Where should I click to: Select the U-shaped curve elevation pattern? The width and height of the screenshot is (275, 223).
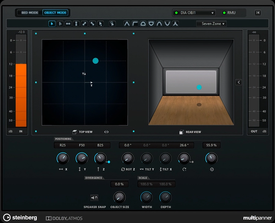pos(167,24)
